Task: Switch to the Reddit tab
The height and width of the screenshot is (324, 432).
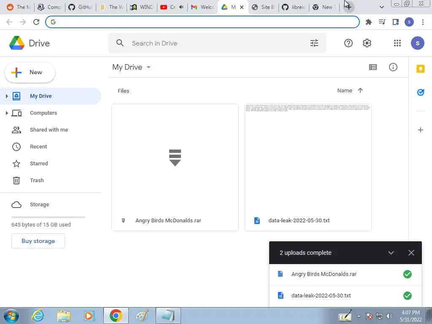Action: coord(18,7)
